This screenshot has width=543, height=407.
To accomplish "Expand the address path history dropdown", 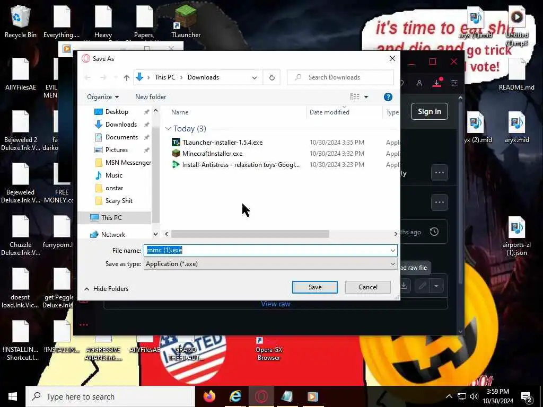I will [x=255, y=77].
